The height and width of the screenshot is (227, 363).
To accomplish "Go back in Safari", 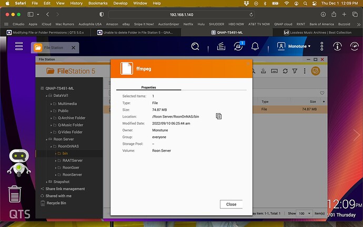I will pos(47,14).
